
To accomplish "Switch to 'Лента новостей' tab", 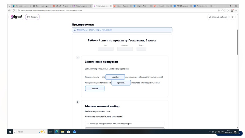I will click(x=202, y=6).
